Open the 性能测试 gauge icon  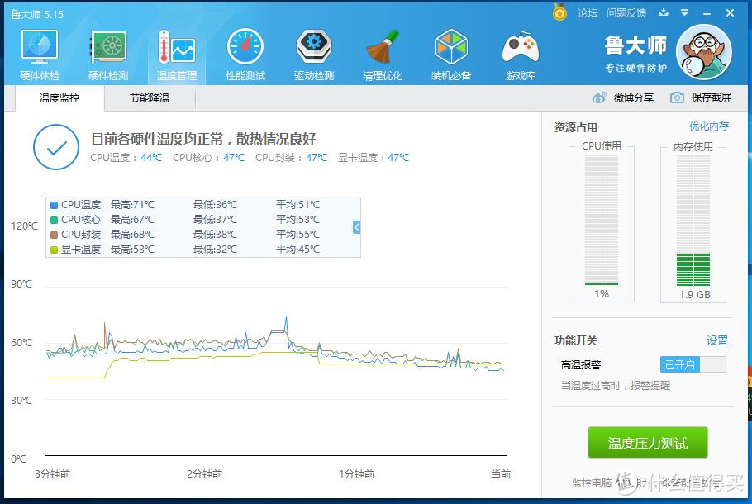tap(245, 46)
